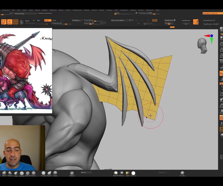Viewport: 223px width, 186px height.
Task: Select the DamStandard brush
Action: click(x=22, y=173)
